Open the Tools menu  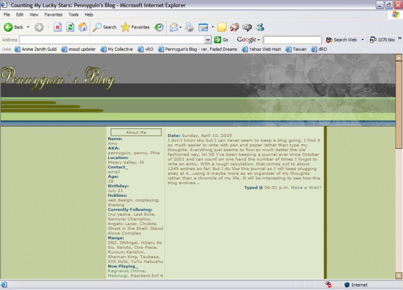[73, 15]
